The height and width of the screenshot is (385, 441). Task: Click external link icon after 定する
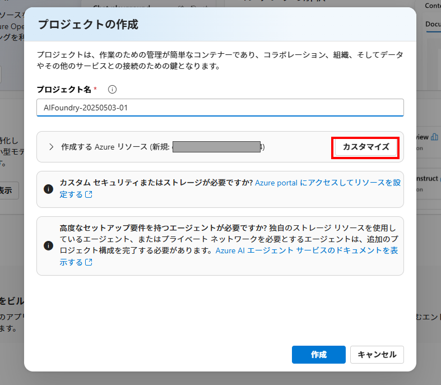(x=89, y=194)
